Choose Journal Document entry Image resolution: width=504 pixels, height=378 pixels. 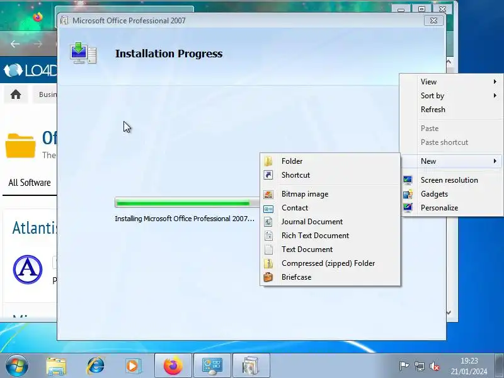[x=330, y=222]
